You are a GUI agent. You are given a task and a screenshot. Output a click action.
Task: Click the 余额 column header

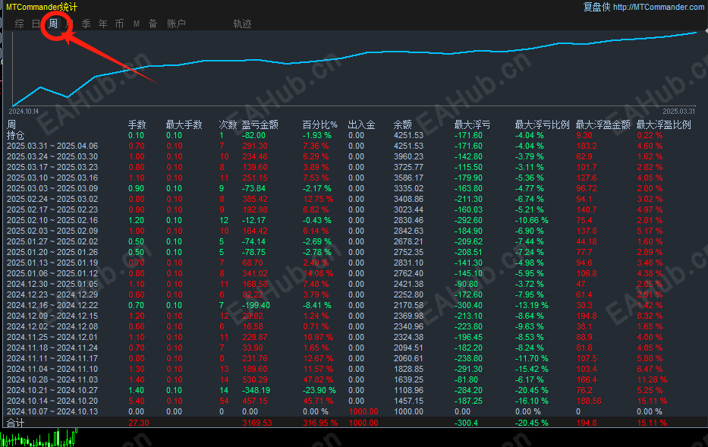click(x=402, y=124)
